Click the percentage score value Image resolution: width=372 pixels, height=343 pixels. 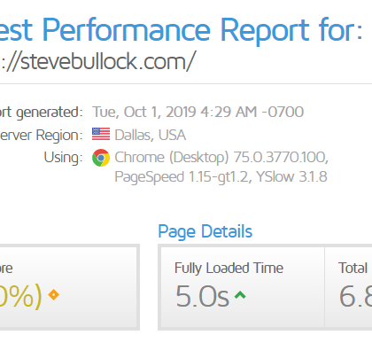(x=20, y=296)
